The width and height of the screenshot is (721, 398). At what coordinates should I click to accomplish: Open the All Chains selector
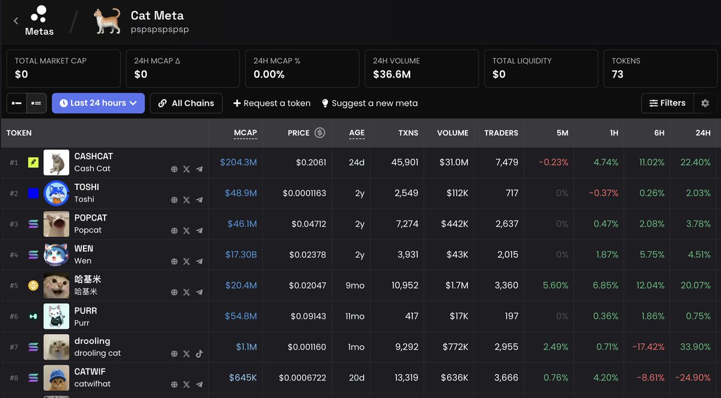(186, 103)
